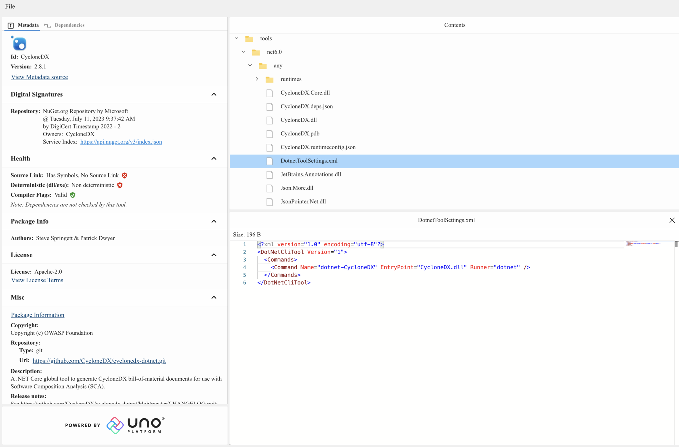Switch to the Dependencies tab
This screenshot has width=679, height=447.
[x=64, y=25]
